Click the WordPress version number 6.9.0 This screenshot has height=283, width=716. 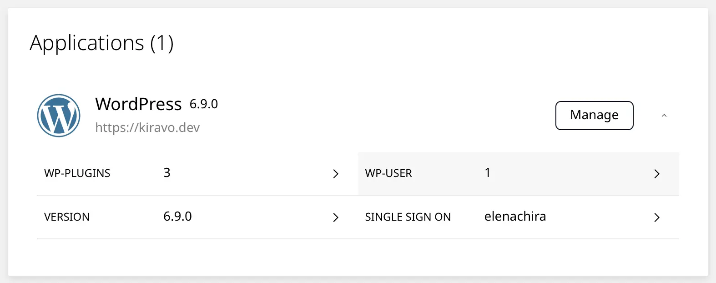click(x=178, y=217)
